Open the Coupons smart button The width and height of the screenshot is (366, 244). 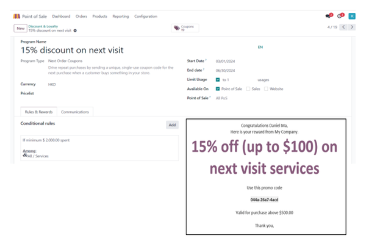(185, 28)
